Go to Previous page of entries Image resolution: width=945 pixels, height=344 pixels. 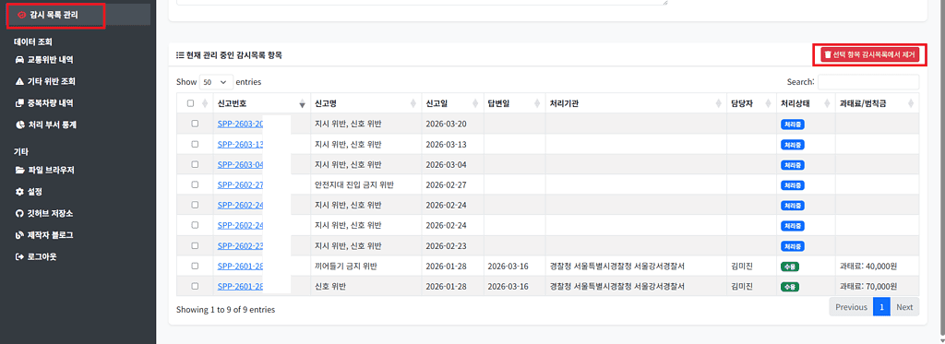click(x=851, y=307)
